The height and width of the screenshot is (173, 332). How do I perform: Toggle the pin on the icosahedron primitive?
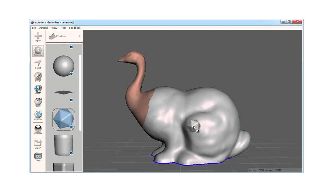pyautogui.click(x=71, y=127)
